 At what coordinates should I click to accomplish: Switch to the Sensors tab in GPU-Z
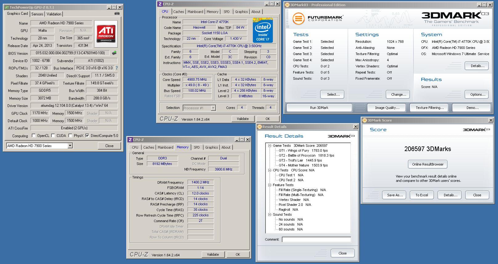pos(37,14)
